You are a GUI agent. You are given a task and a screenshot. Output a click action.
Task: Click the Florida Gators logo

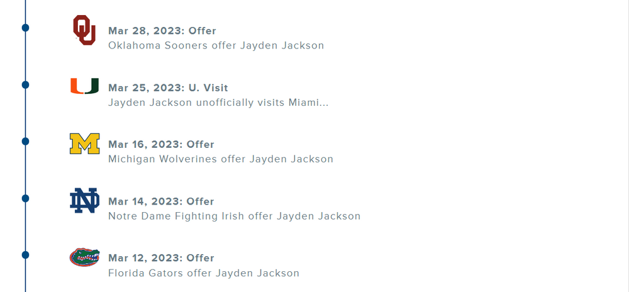(84, 257)
